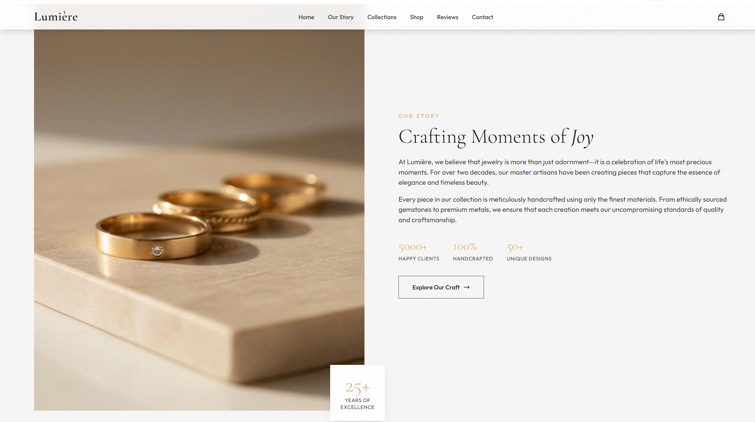755x422 pixels.
Task: Click the Explore Our Craft button
Action: (441, 287)
